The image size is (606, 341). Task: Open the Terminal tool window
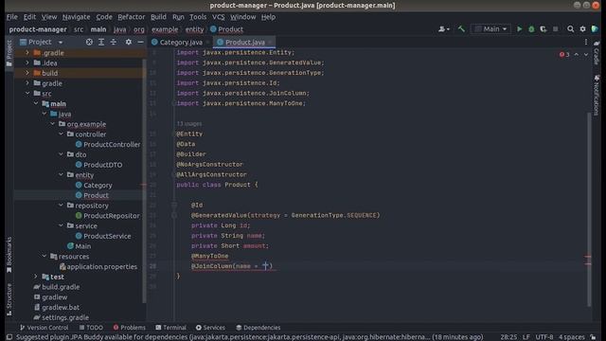click(170, 328)
